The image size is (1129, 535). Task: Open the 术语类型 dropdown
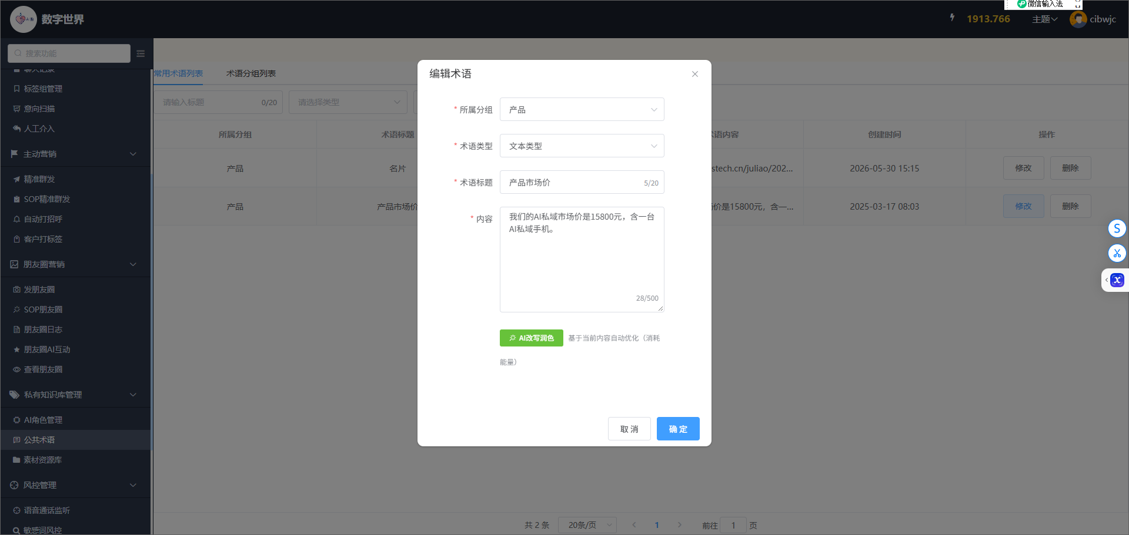[x=582, y=146]
